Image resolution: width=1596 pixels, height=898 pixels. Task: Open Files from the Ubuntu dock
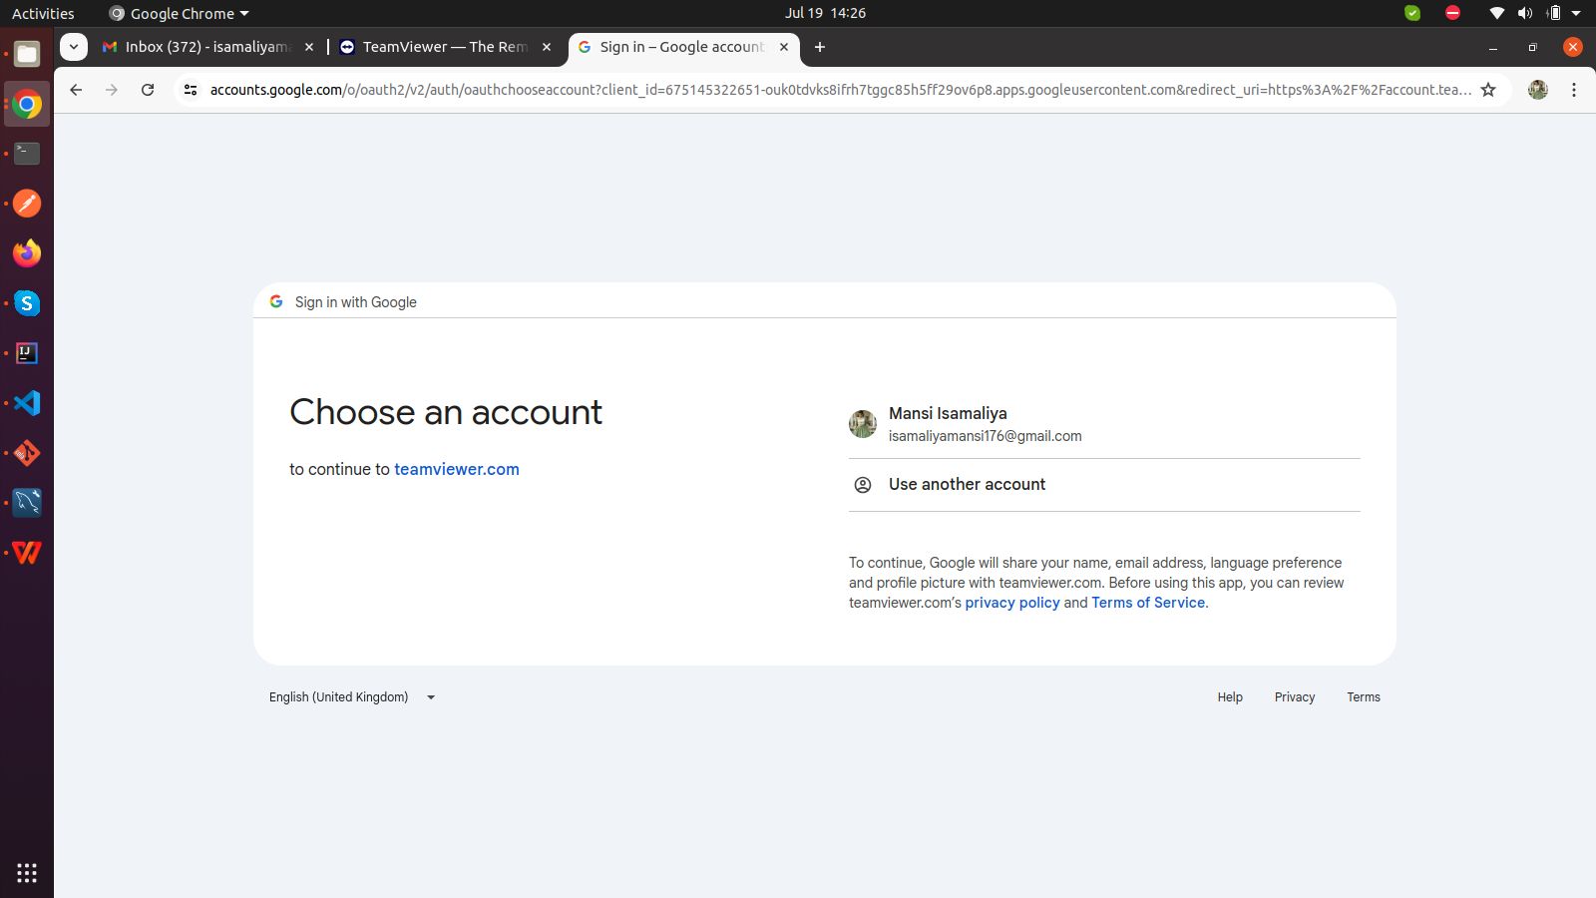(27, 54)
